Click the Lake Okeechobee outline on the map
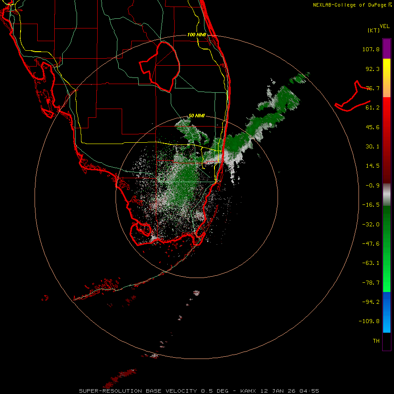The height and width of the screenshot is (394, 394). click(x=160, y=67)
